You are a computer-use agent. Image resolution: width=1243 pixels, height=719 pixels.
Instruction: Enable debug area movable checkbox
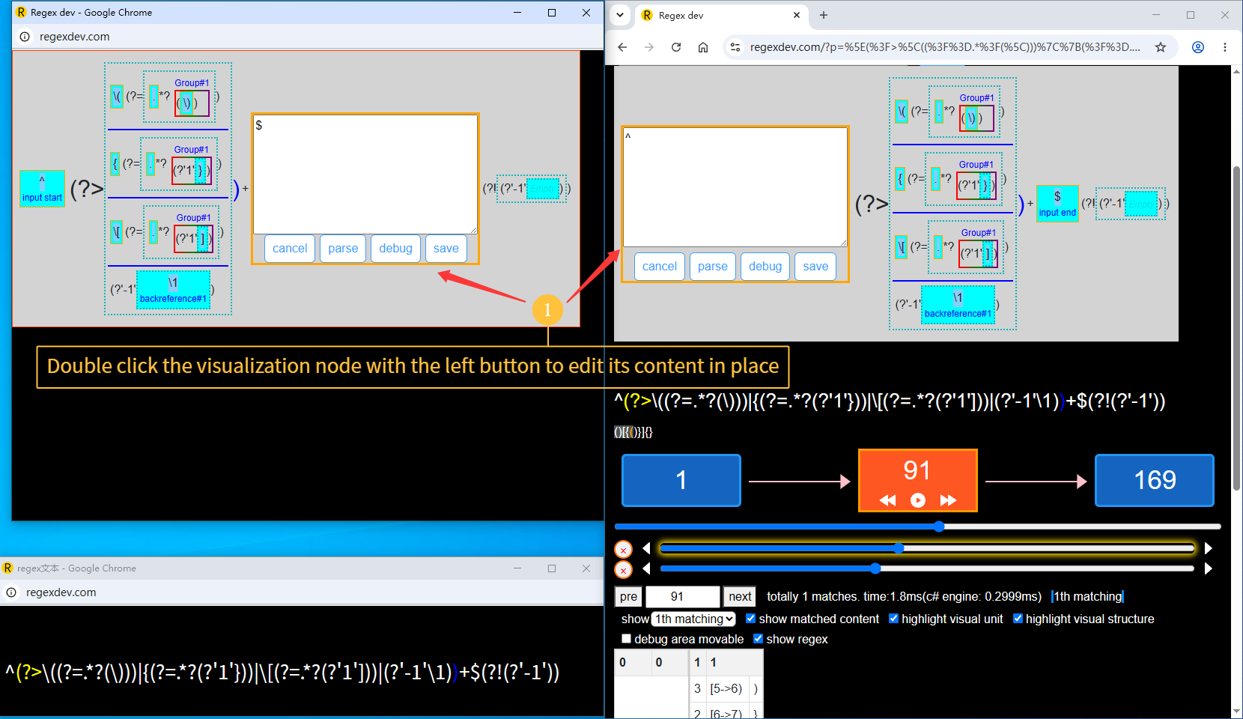point(626,639)
